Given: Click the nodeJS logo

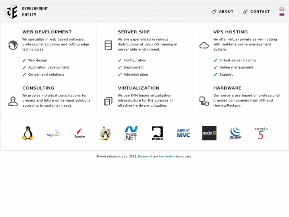Looking at the screenshot, I should [209, 133].
